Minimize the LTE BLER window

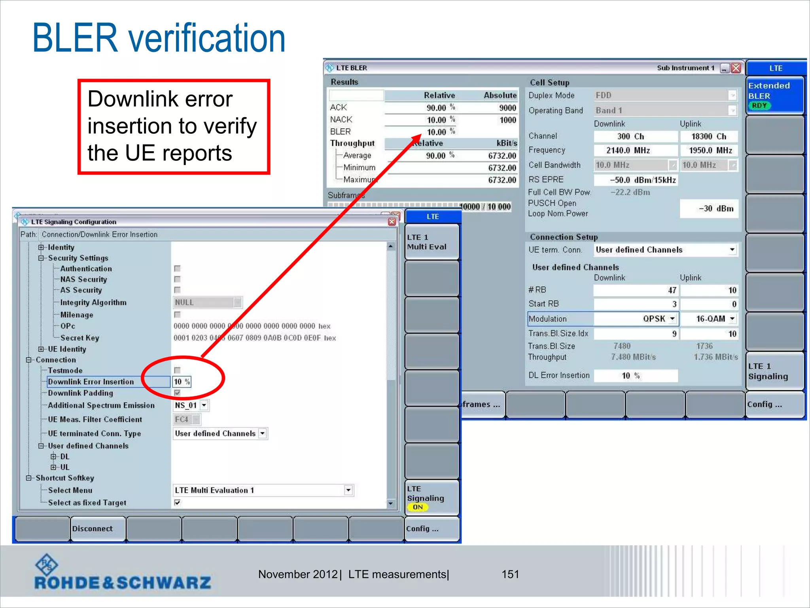(x=724, y=68)
